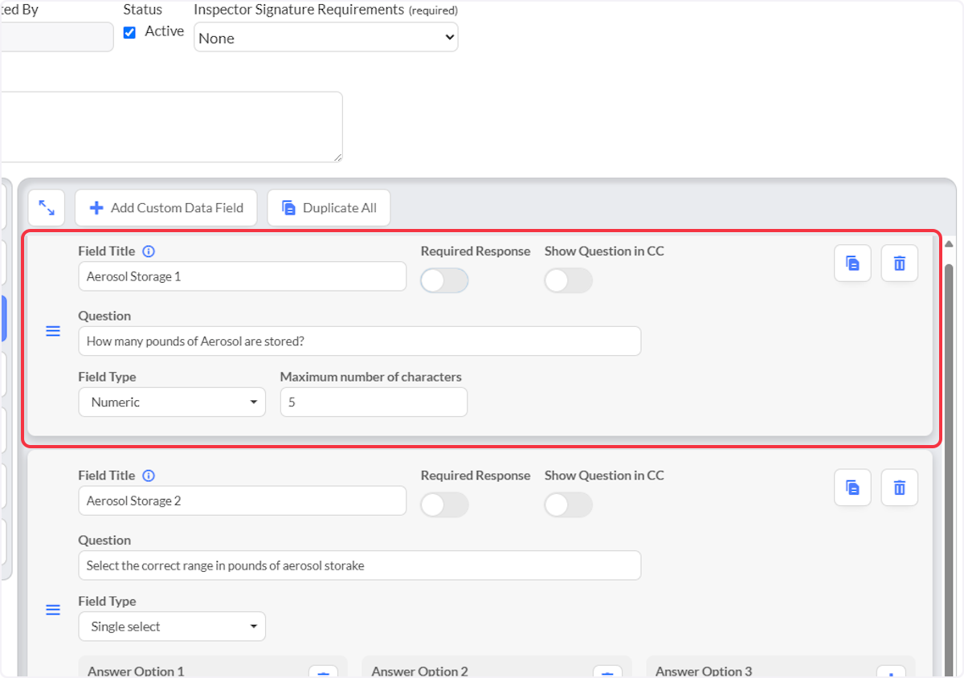The image size is (964, 678).
Task: Enable Required Response for Aerosol Storage 2
Action: click(444, 504)
